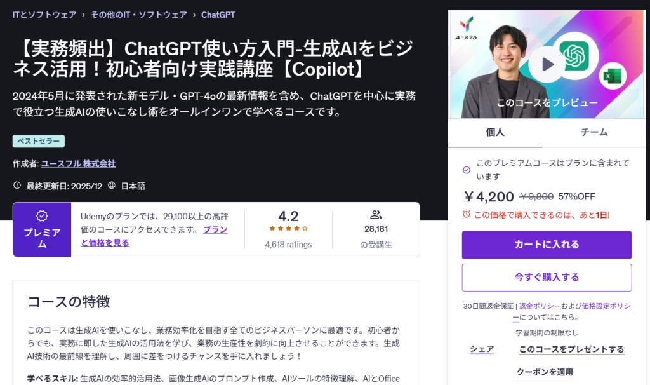Click the globe language icon
This screenshot has height=385, width=650.
112,186
